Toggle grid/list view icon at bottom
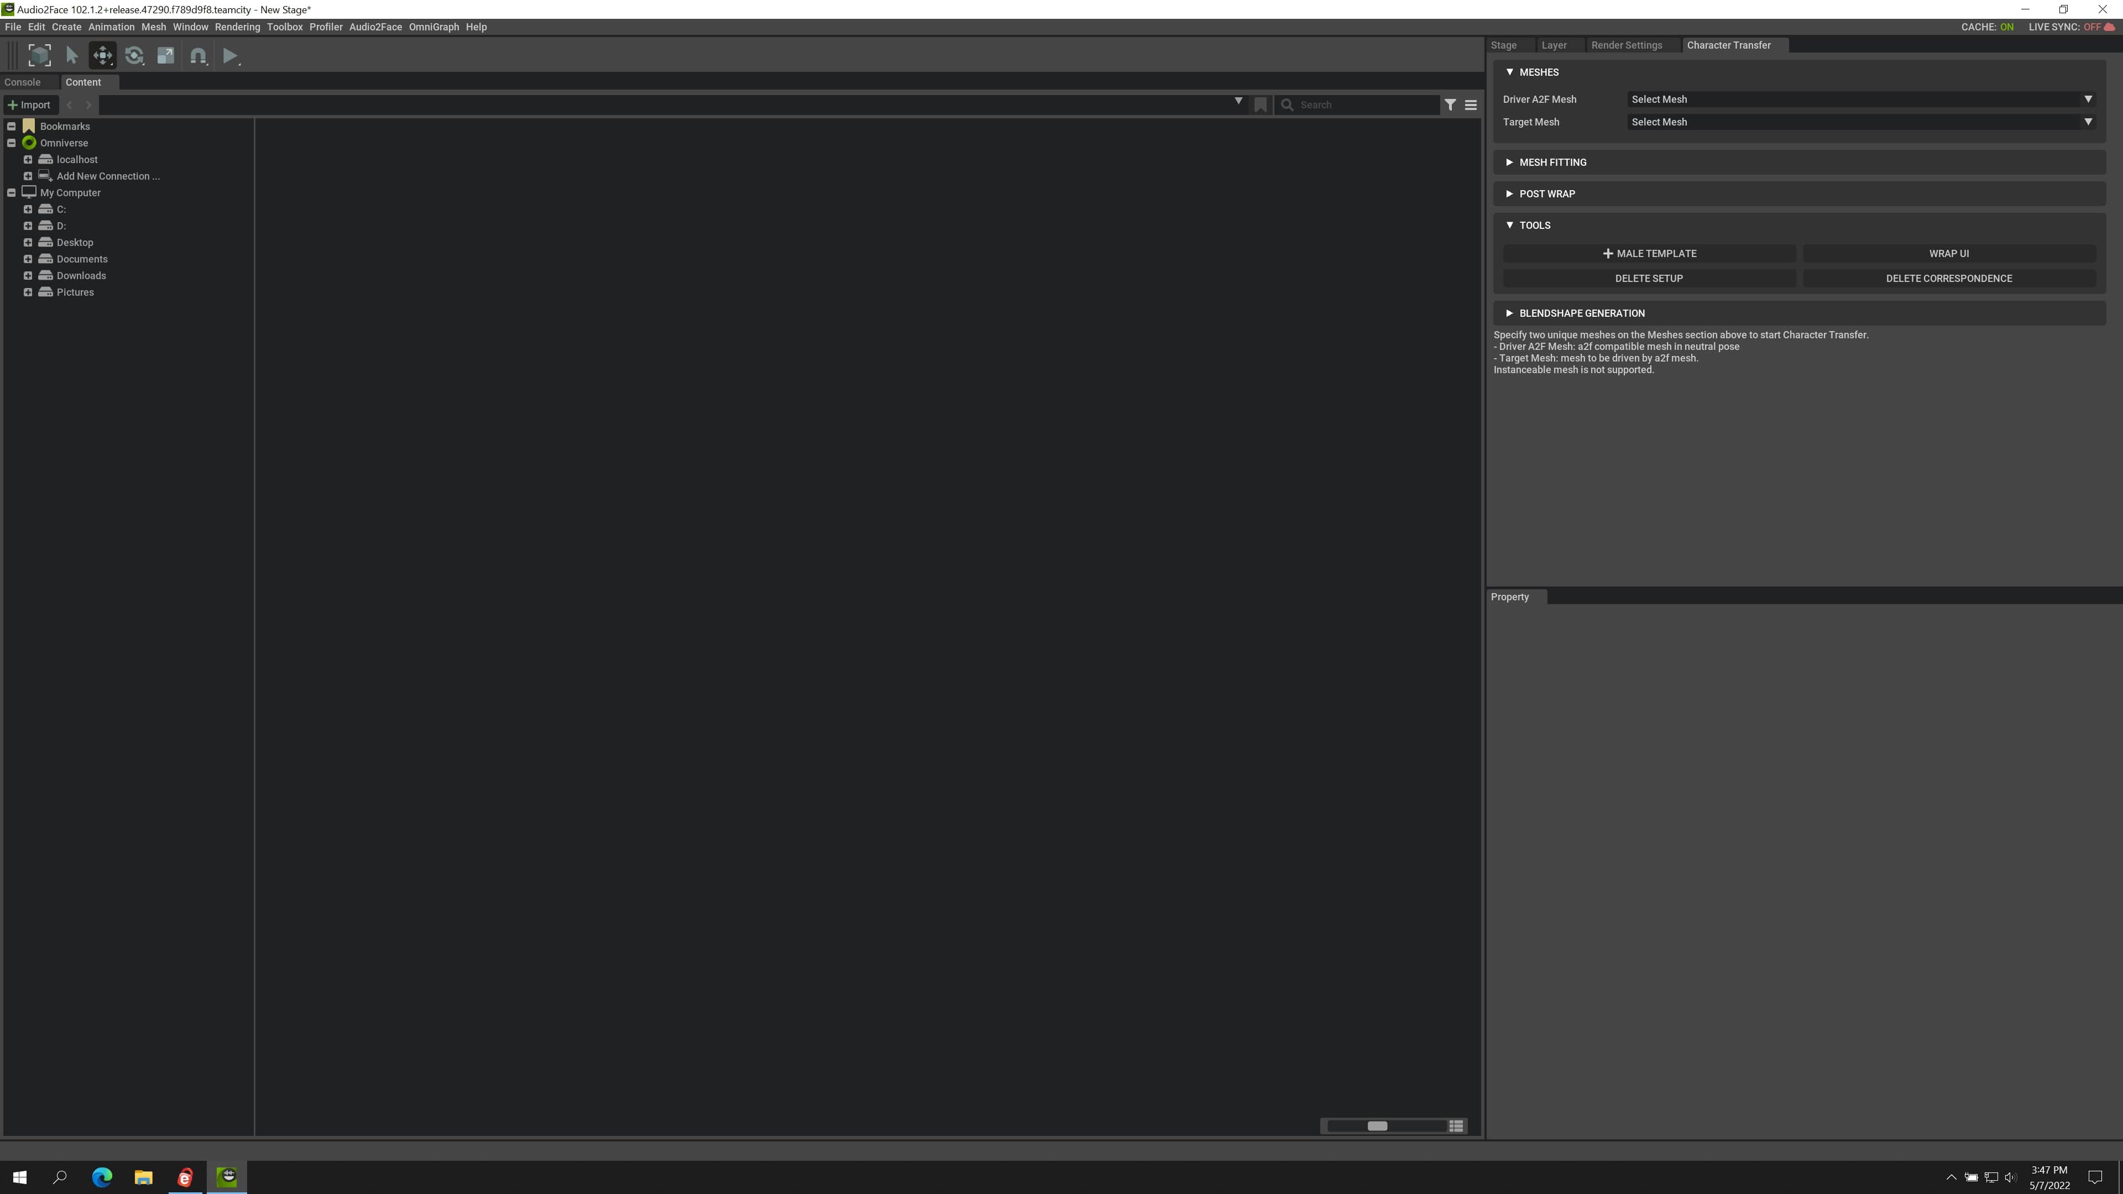 [1456, 1125]
